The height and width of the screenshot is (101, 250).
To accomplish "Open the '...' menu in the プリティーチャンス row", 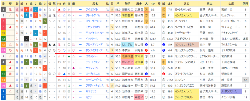I will pos(80,86).
